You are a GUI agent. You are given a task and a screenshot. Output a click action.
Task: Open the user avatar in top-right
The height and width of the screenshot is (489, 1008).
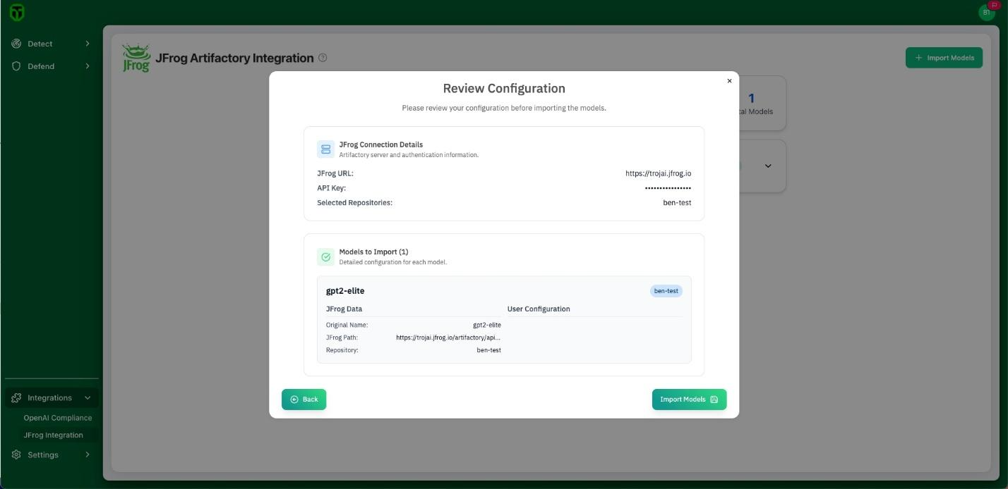(986, 12)
